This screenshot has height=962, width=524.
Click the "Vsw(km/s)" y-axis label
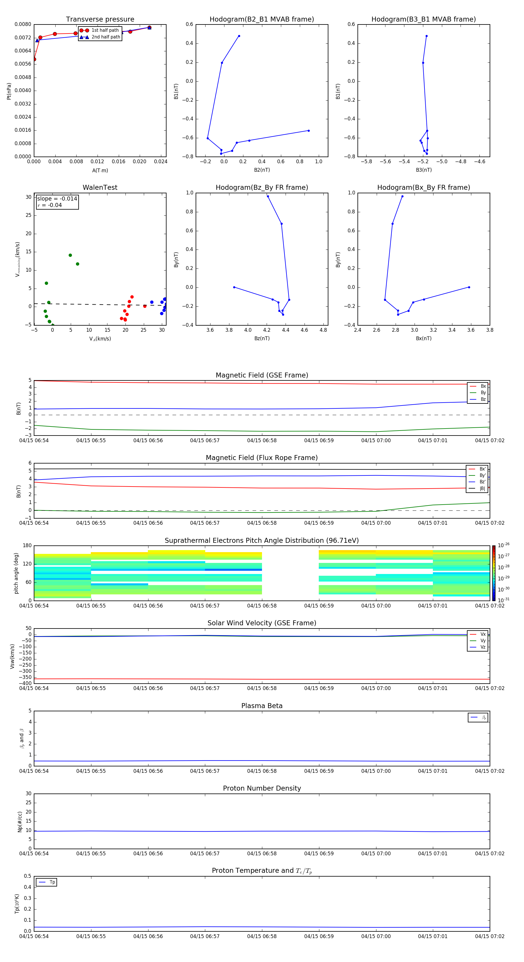click(12, 656)
